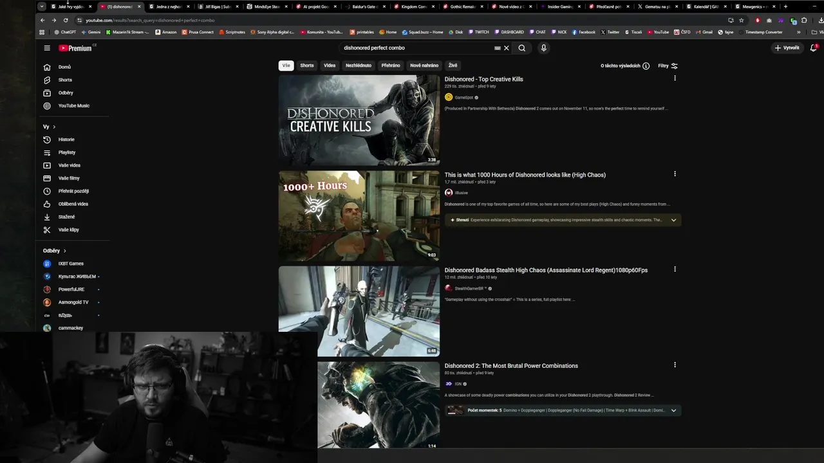
Task: Open StealthGamerBR channel link
Action: 471,289
